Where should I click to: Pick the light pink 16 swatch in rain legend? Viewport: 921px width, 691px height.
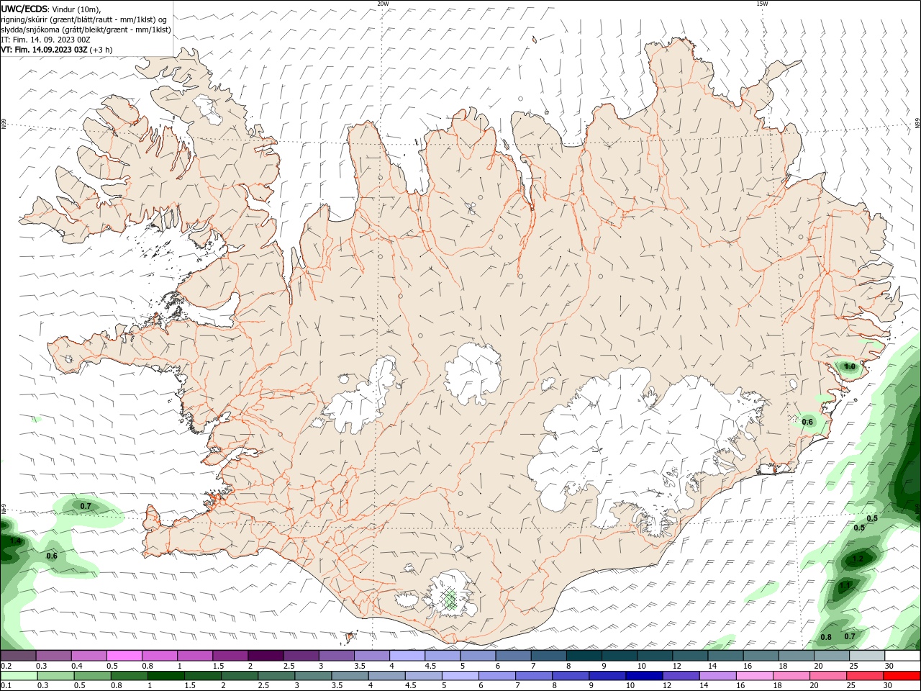pos(755,676)
